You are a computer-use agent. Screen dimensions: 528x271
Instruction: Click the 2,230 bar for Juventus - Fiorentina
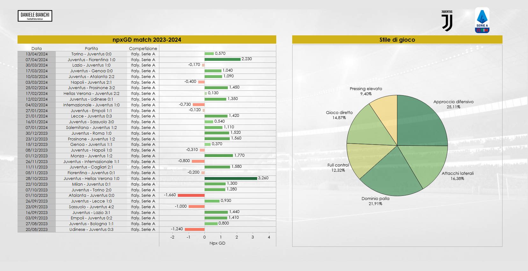(x=222, y=59)
